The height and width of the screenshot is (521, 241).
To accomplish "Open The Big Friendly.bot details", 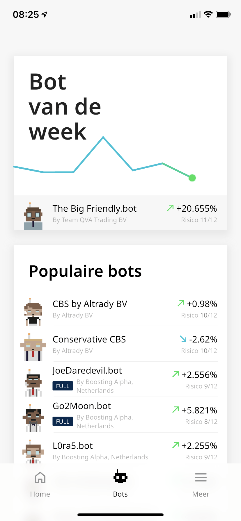I will [x=95, y=209].
